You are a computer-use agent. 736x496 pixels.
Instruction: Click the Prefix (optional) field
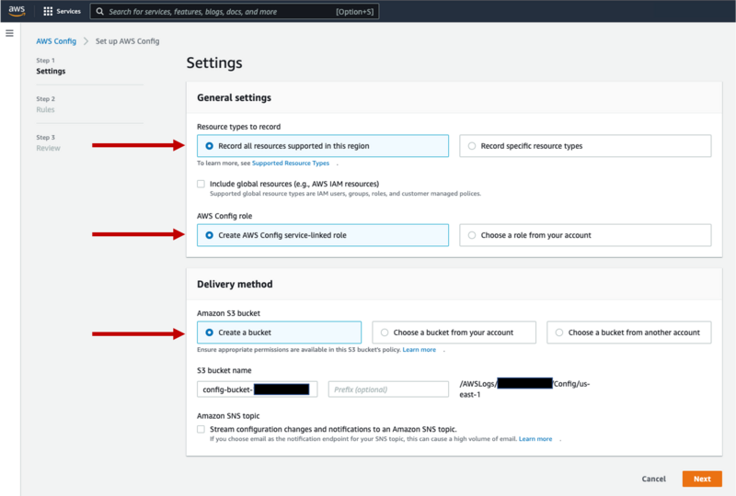(x=388, y=389)
